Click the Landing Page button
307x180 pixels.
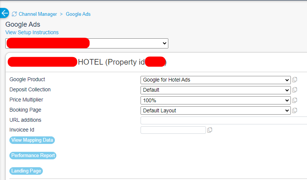26,171
